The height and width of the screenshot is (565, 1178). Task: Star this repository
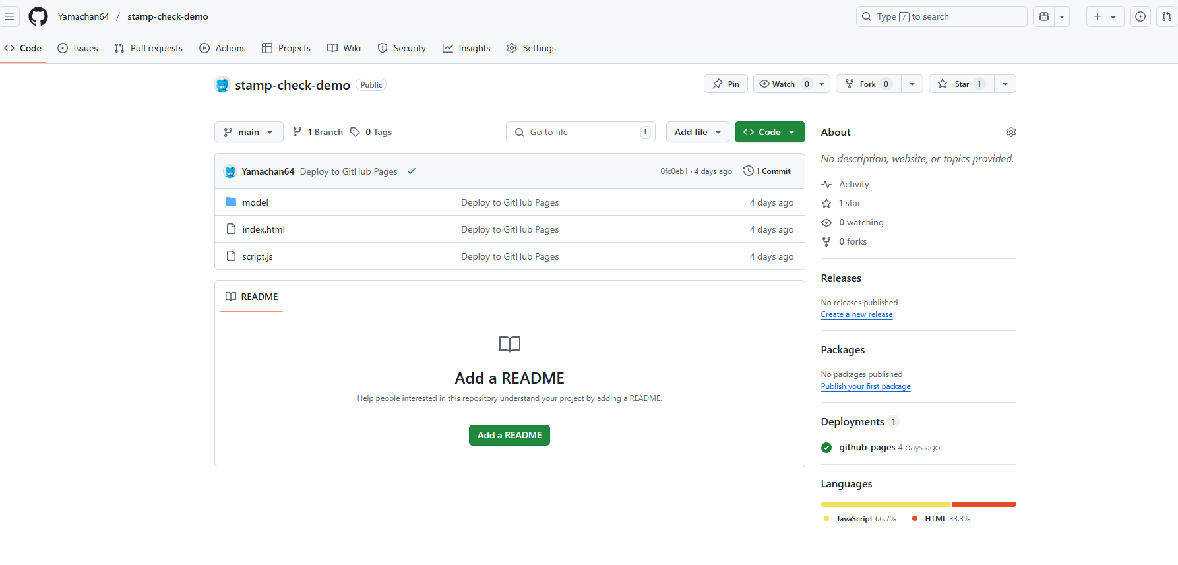point(962,84)
